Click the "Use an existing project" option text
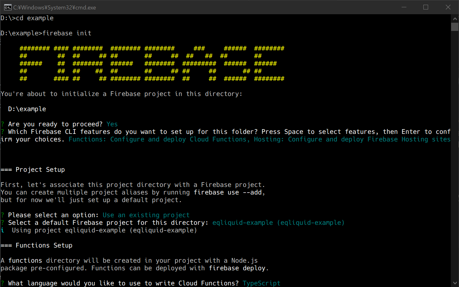Image resolution: width=459 pixels, height=287 pixels. [146, 215]
